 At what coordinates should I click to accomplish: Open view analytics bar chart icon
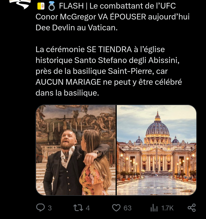click(154, 208)
